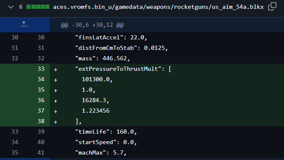The width and height of the screenshot is (284, 160).
Task: Select new line number 41
Action: 41,153
